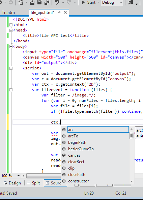Click the <!DOCTYPE html> line
143x200 pixels.
pos(31,19)
